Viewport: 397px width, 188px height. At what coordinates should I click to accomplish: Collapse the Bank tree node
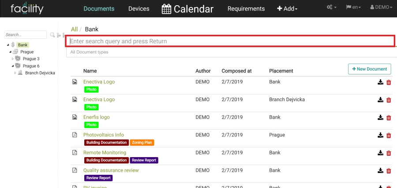[x=8, y=45]
